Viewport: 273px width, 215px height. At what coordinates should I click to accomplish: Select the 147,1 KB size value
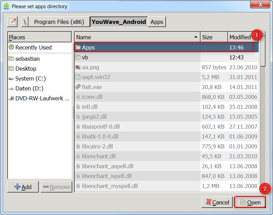[213, 137]
